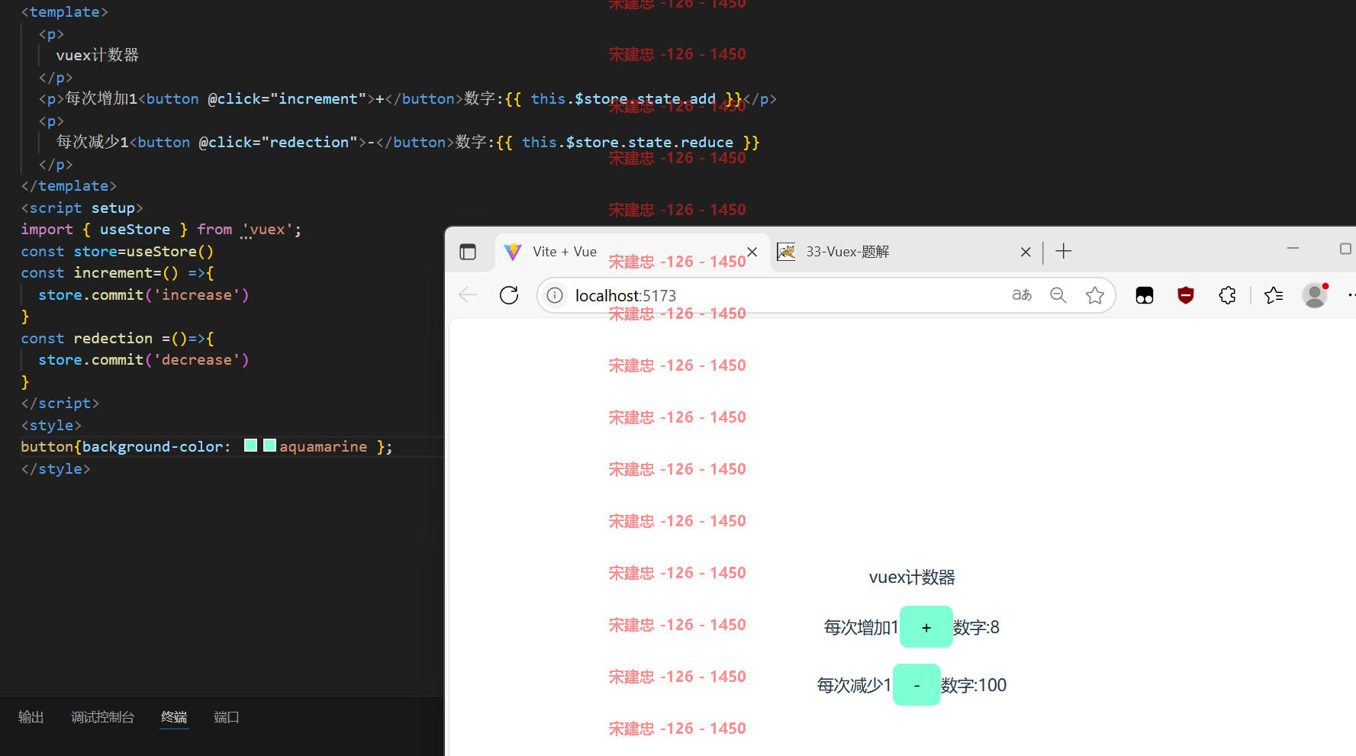Click the aquamarine color swatch in the editor
The image size is (1356, 756).
(x=269, y=445)
